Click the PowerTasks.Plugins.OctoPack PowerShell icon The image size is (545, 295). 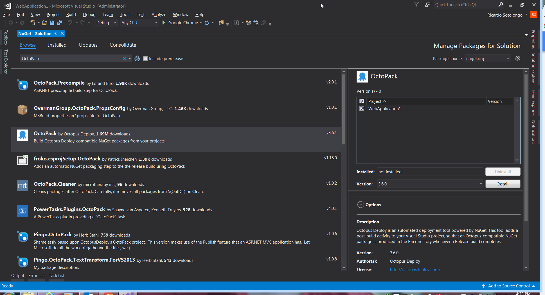coord(22,211)
